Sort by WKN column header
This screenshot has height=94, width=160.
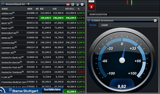(x=30, y=9)
